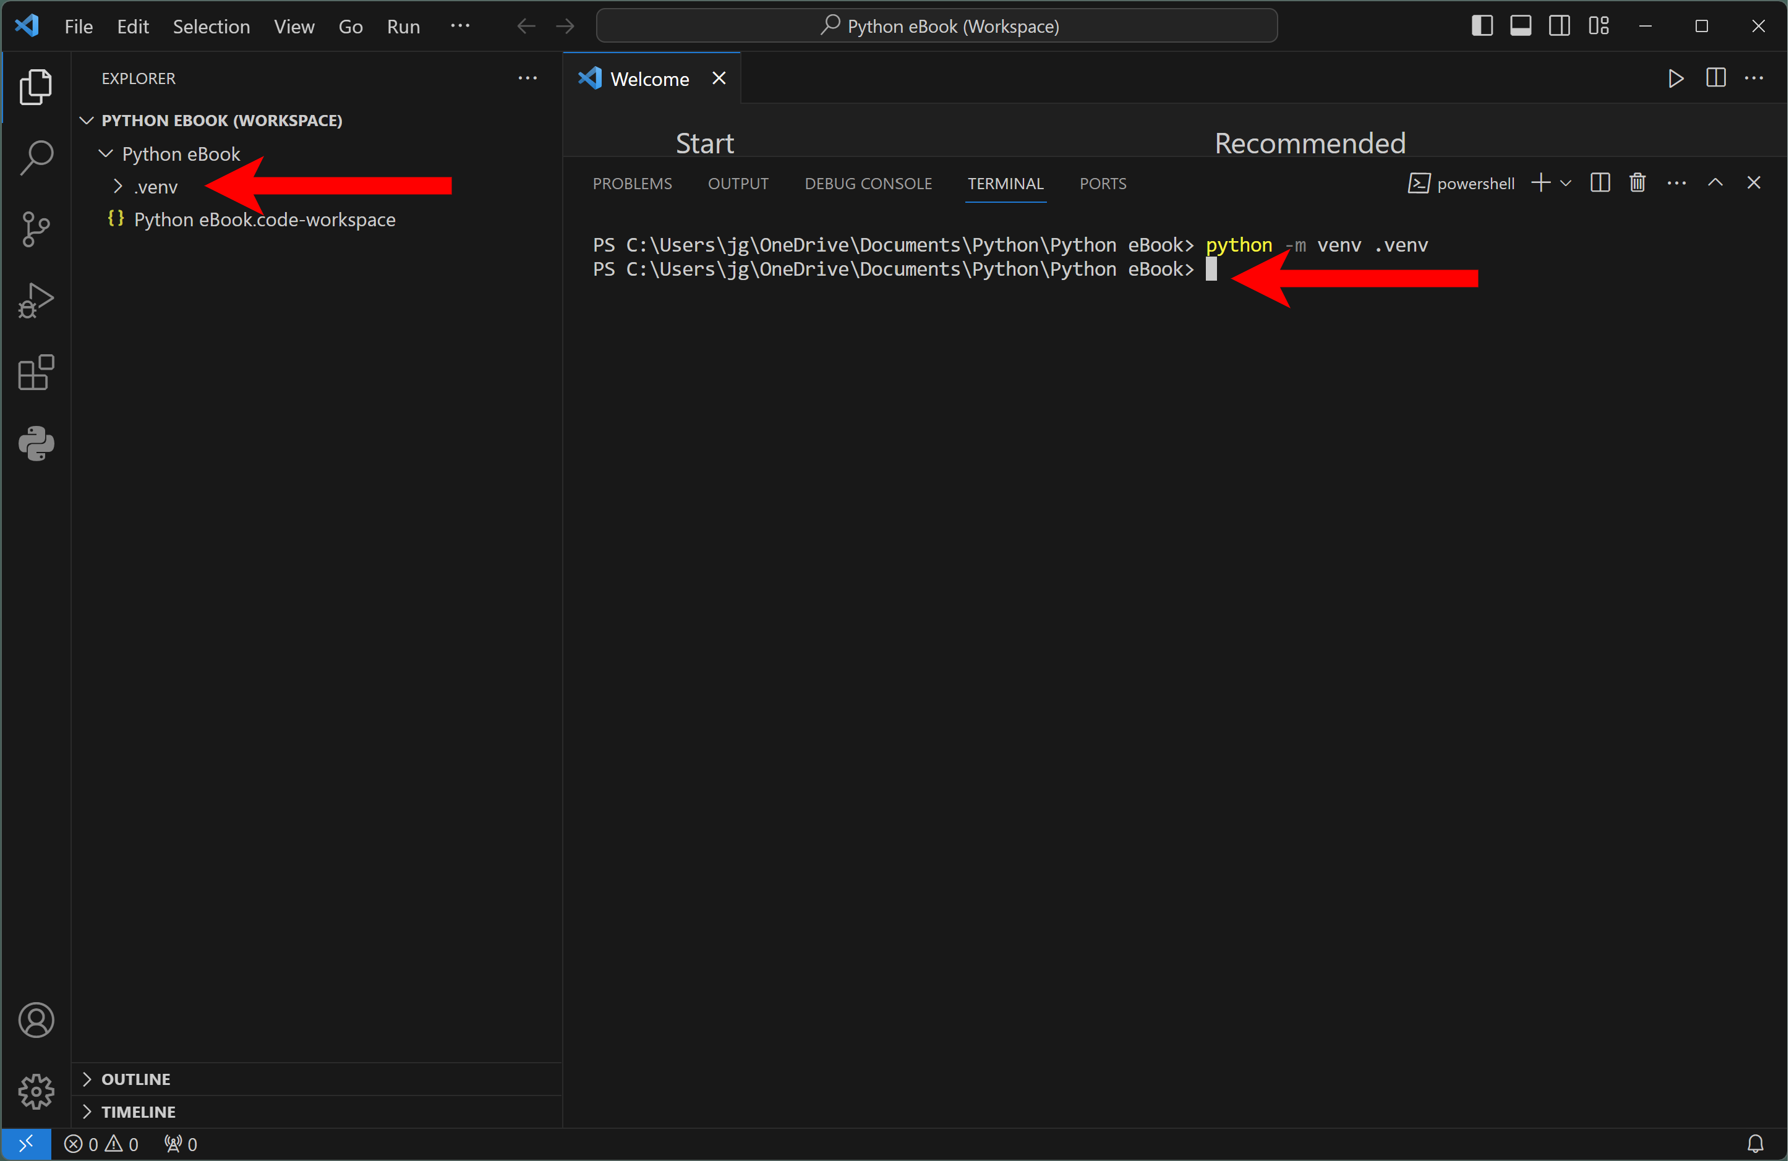Switch to the OUTPUT tab
This screenshot has height=1161, width=1789.
[x=738, y=184]
